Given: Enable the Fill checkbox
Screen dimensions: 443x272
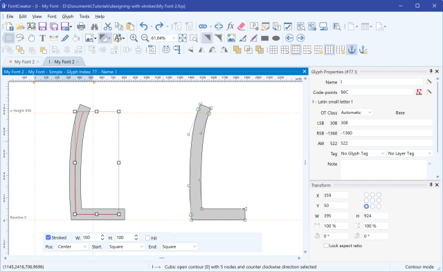Looking at the screenshot, I should (147, 238).
